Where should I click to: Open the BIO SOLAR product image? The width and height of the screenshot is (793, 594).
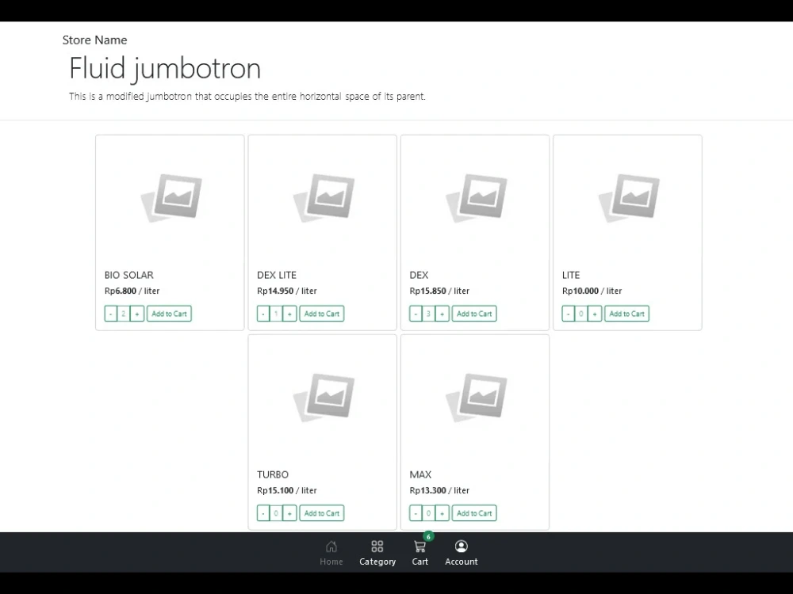click(x=171, y=198)
